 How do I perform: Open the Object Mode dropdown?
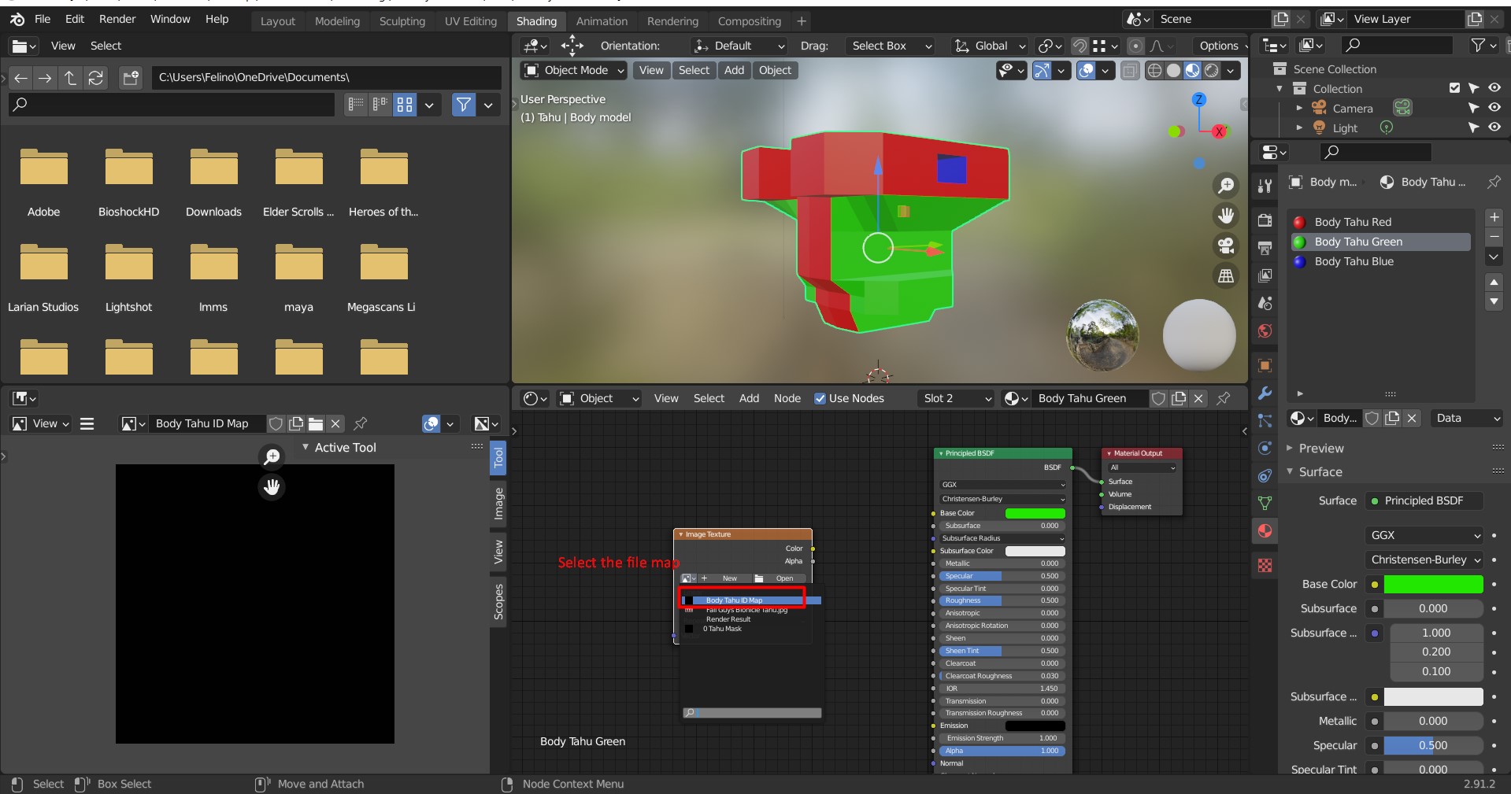coord(574,70)
